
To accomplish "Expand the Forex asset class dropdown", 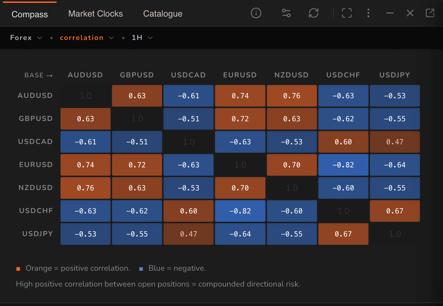I will coord(26,37).
